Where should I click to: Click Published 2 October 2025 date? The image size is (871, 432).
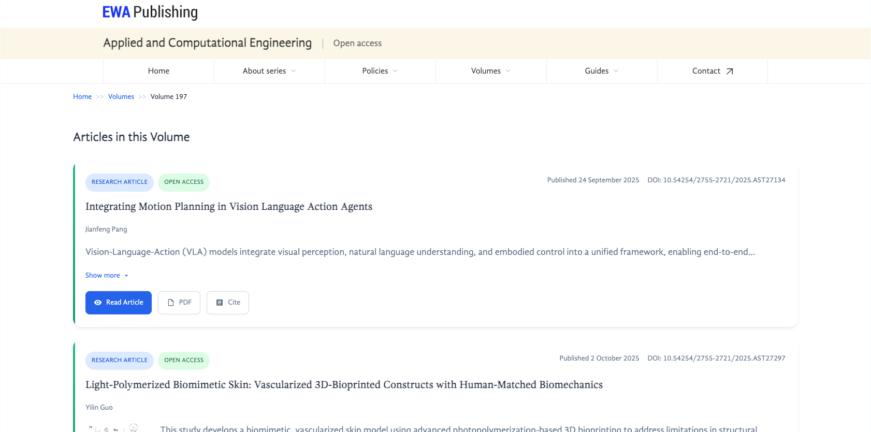coord(599,358)
